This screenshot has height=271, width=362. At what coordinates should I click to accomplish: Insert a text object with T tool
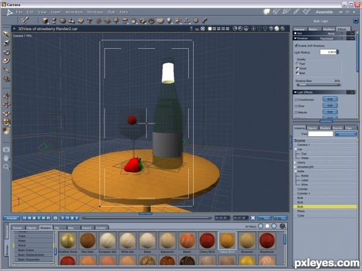[89, 20]
